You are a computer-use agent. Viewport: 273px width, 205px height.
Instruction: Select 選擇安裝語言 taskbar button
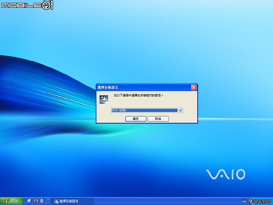(x=73, y=201)
